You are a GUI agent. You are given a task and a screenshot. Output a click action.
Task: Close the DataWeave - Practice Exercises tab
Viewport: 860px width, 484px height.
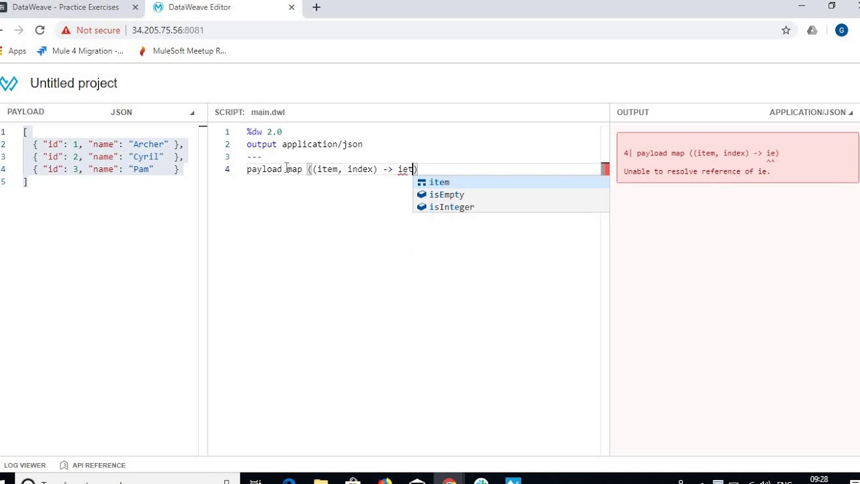click(134, 7)
